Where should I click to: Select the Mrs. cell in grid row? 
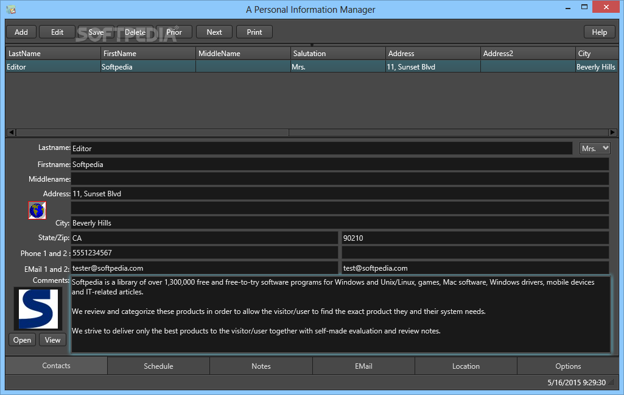pos(338,66)
